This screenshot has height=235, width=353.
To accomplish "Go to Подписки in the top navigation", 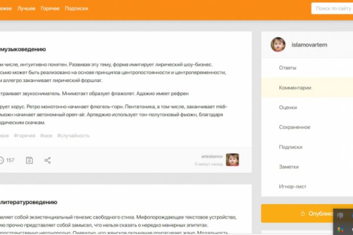I will pos(76,8).
